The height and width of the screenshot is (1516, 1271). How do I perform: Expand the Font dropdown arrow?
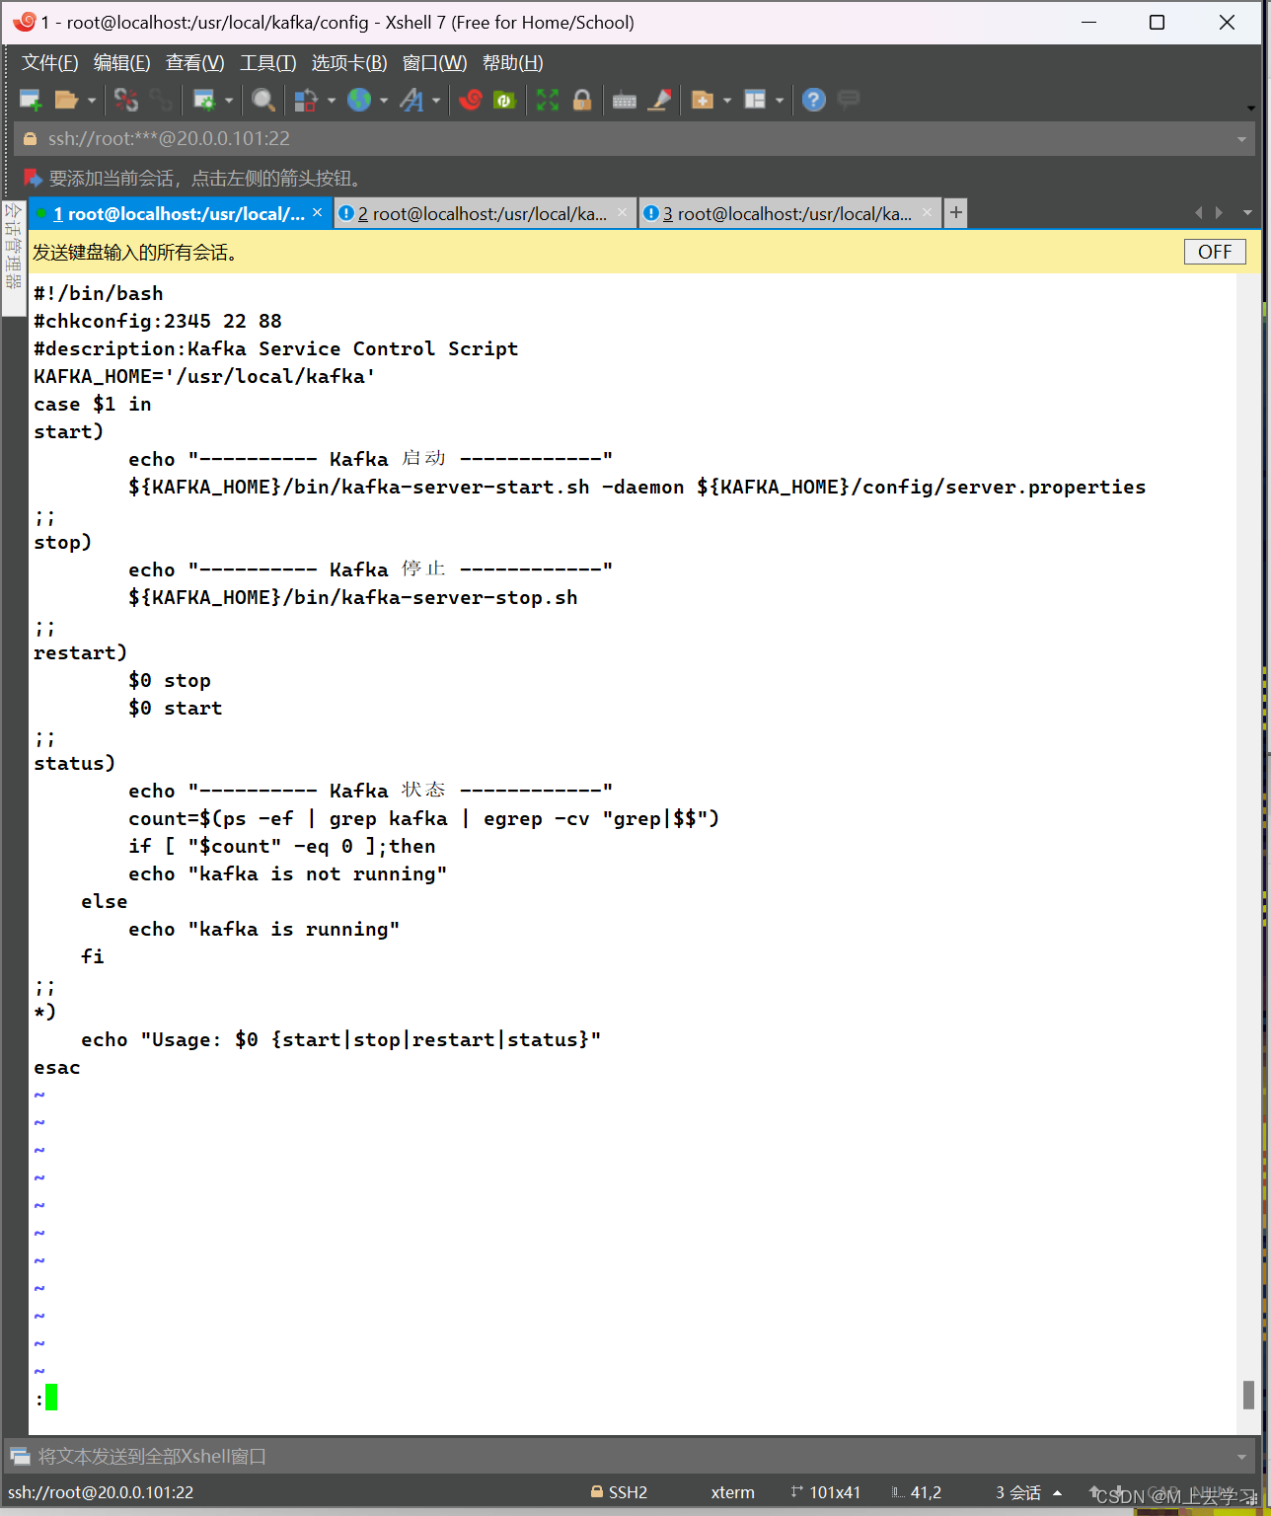tap(435, 101)
